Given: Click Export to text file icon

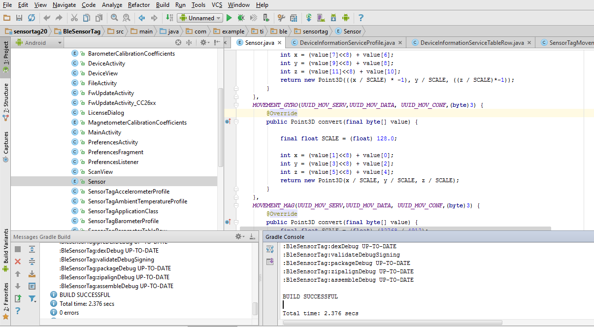Looking at the screenshot, I should tap(18, 298).
